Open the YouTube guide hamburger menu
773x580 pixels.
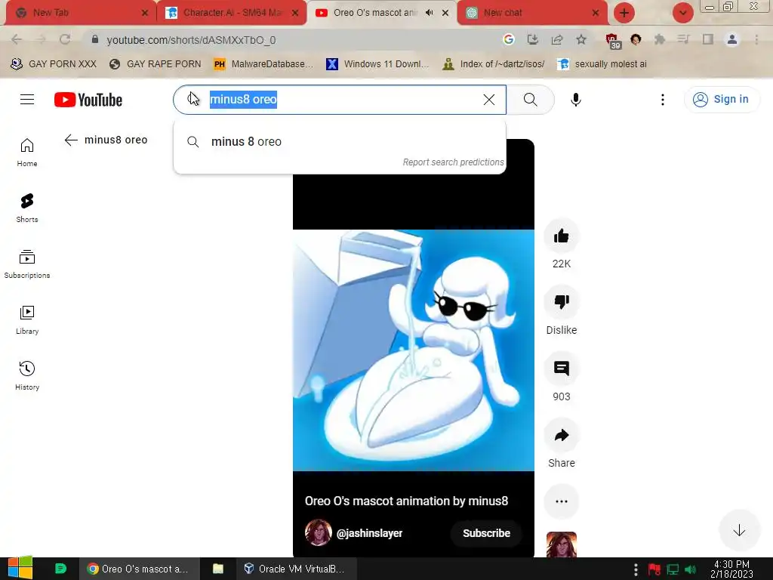click(27, 100)
